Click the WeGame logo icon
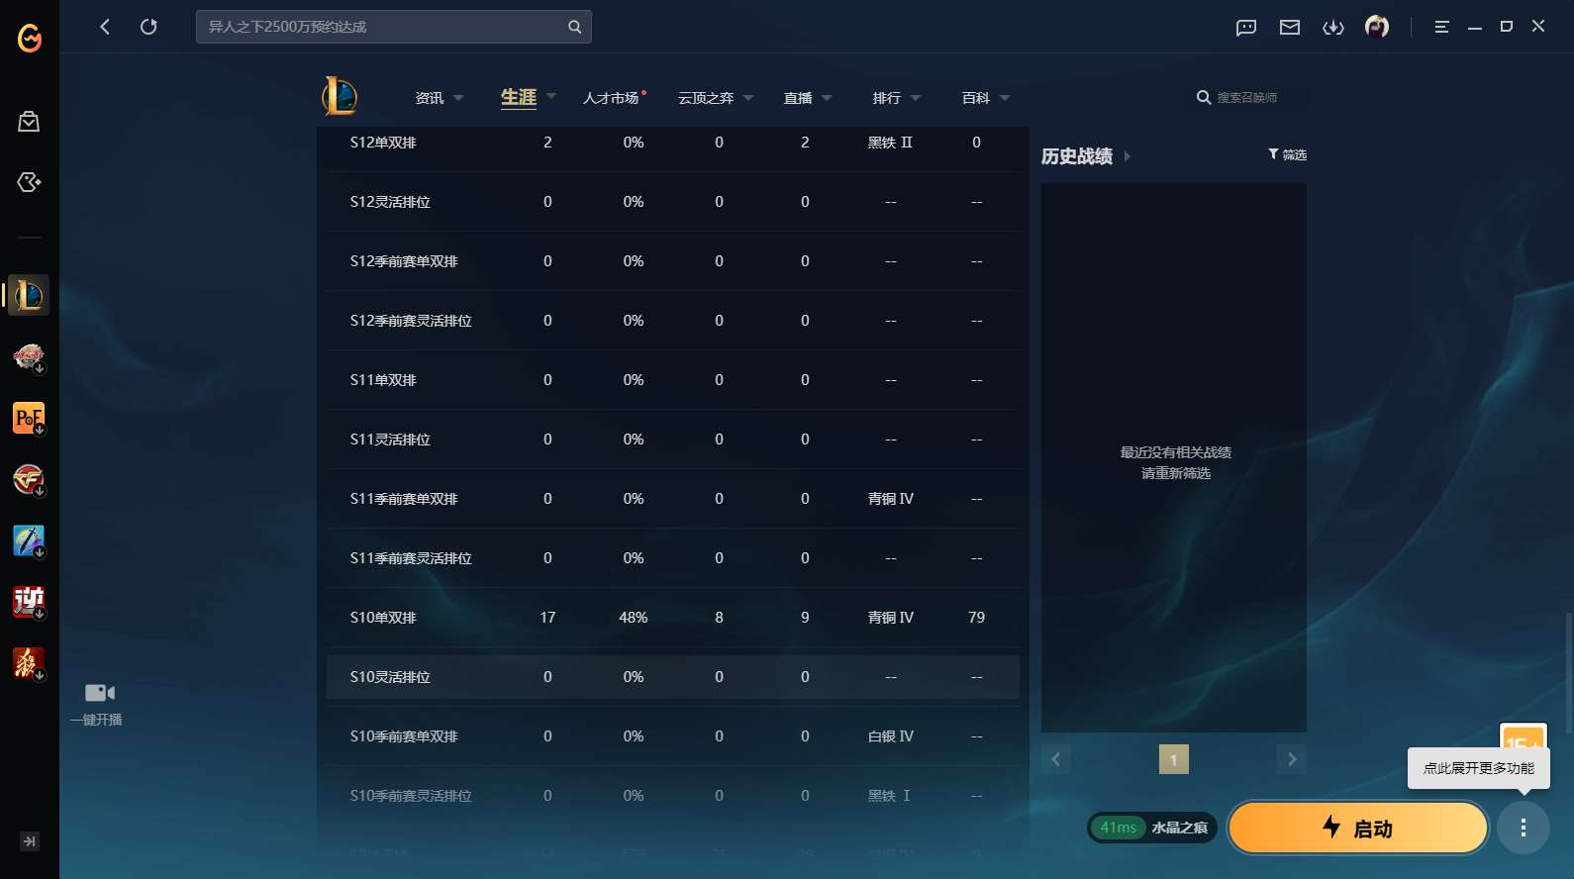Image resolution: width=1574 pixels, height=879 pixels. pyautogui.click(x=30, y=38)
